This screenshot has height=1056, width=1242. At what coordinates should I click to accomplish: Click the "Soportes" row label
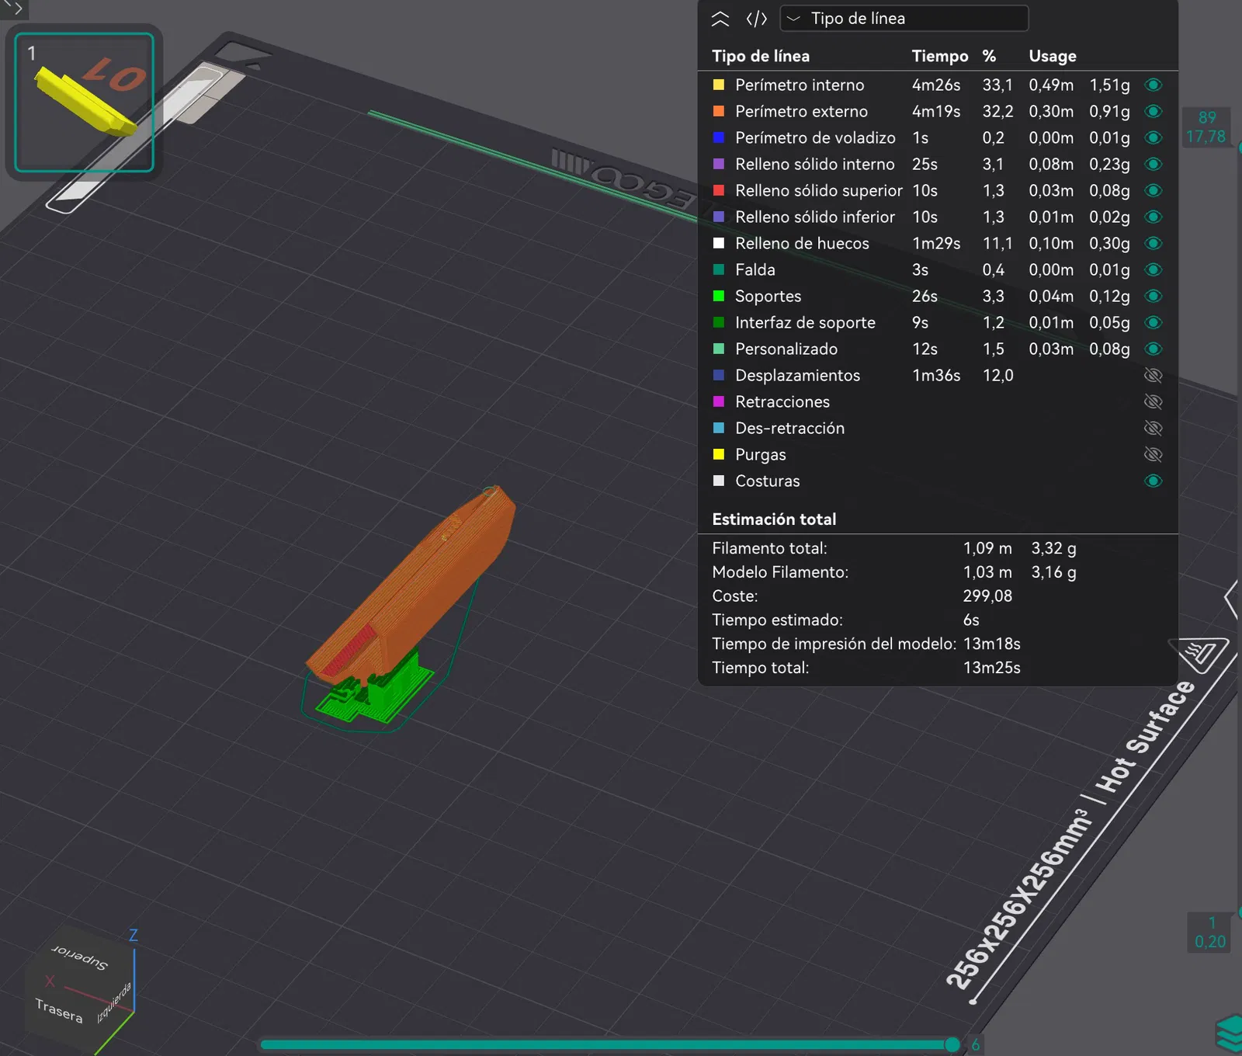(x=768, y=296)
